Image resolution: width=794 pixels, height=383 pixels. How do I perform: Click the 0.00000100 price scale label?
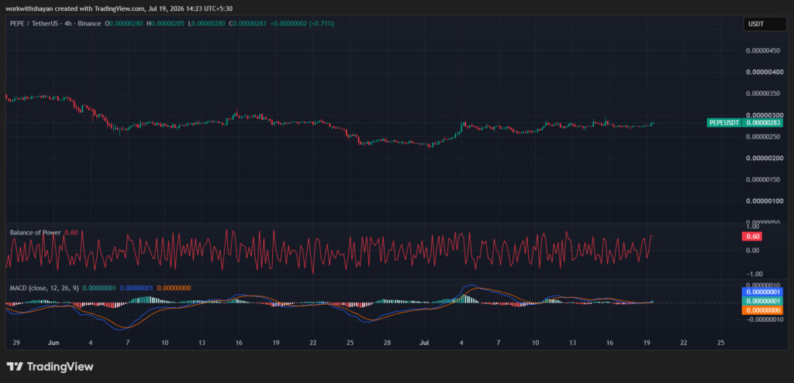point(764,202)
